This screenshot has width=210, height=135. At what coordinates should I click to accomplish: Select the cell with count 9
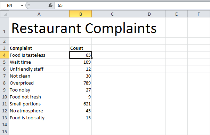[81, 97]
